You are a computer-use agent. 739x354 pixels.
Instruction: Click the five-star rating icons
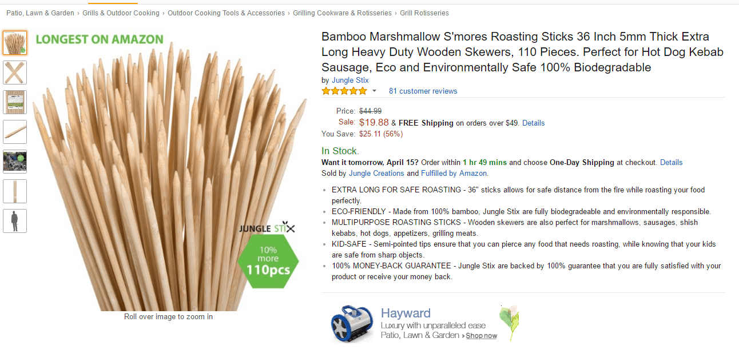point(344,91)
